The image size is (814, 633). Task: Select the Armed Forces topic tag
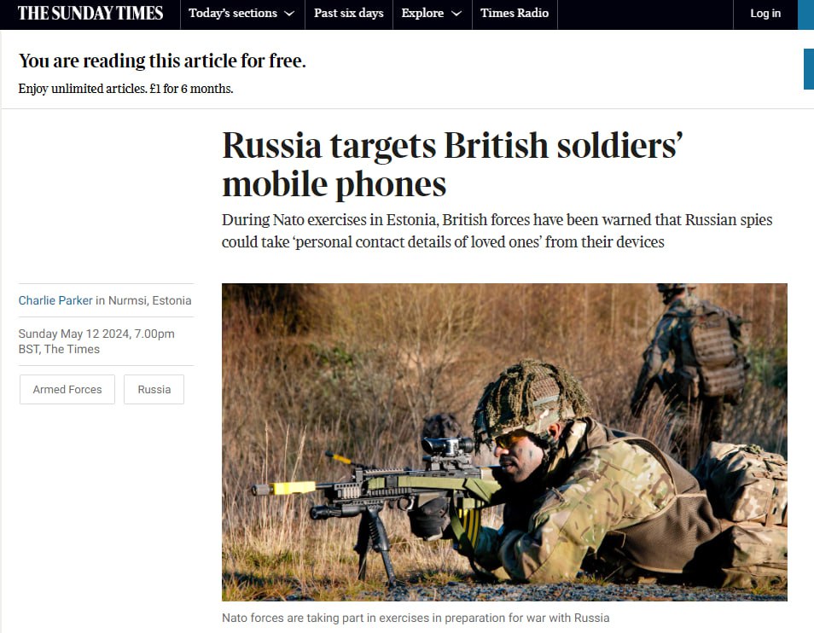tap(67, 389)
